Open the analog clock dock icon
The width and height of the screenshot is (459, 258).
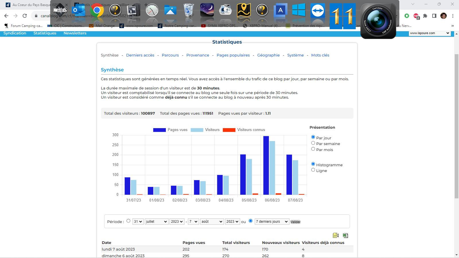coord(152,10)
